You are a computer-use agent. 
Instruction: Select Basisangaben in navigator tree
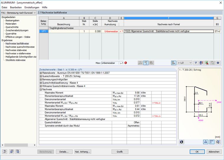[x=12, y=20]
